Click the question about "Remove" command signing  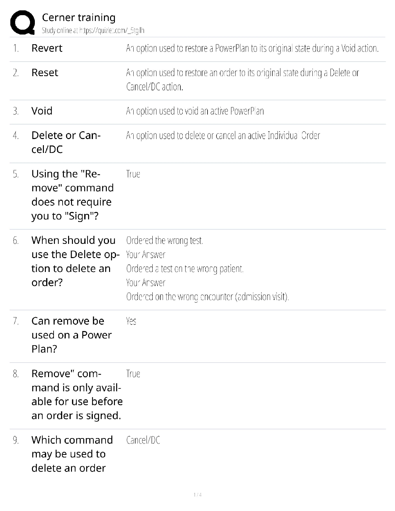coord(72,195)
